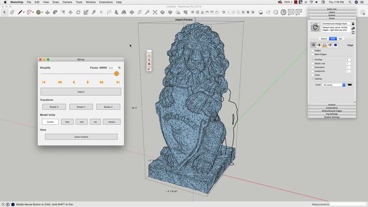Collapse the Styles panel header

click(332, 18)
